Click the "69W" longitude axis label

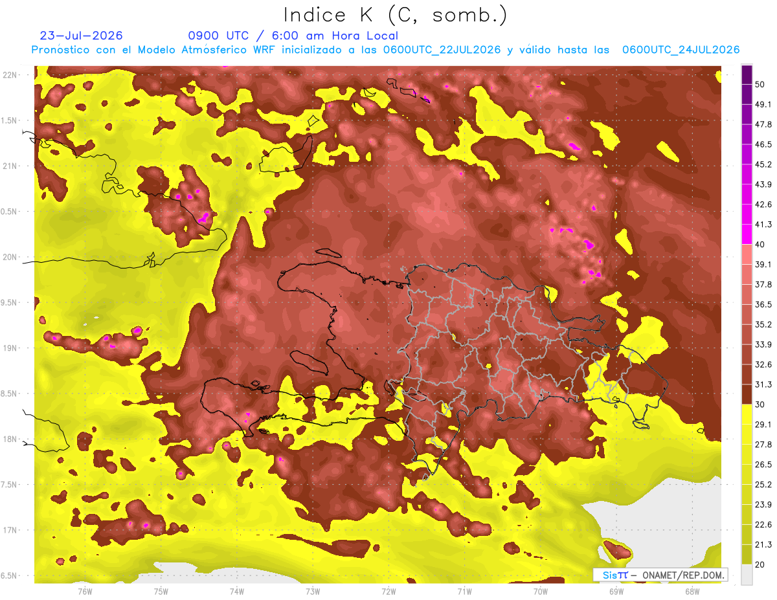tap(616, 592)
